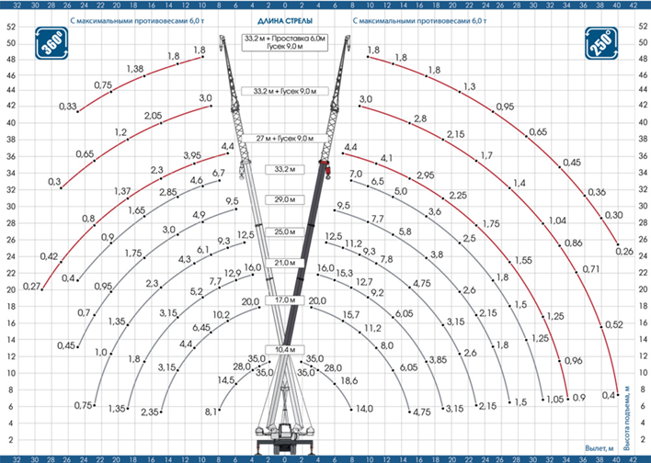Click the load value 6,7
The height and width of the screenshot is (463, 651).
[x=219, y=173]
